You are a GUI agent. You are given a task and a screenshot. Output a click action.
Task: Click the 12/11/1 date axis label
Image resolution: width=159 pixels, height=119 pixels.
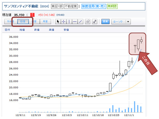tap(129, 115)
